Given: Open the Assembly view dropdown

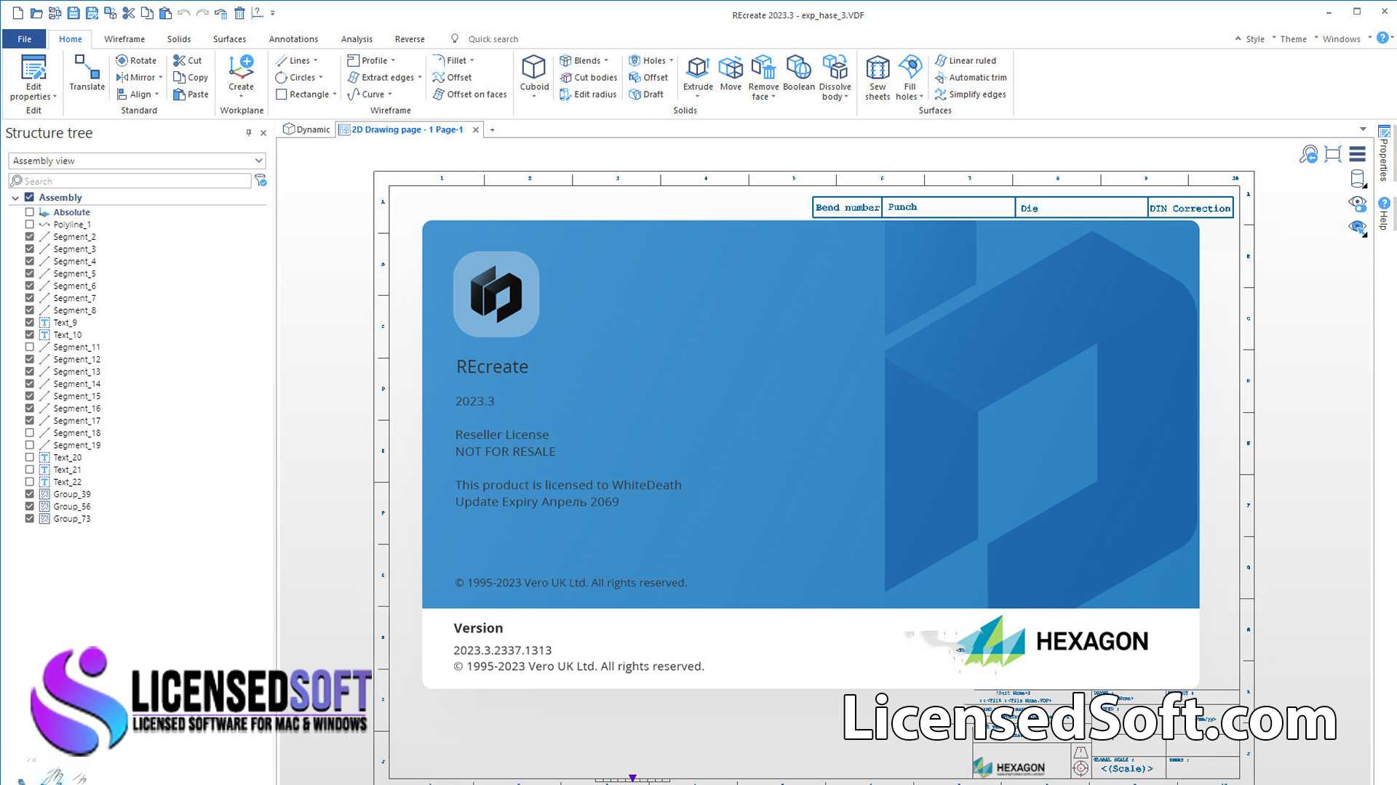Looking at the screenshot, I should (258, 161).
